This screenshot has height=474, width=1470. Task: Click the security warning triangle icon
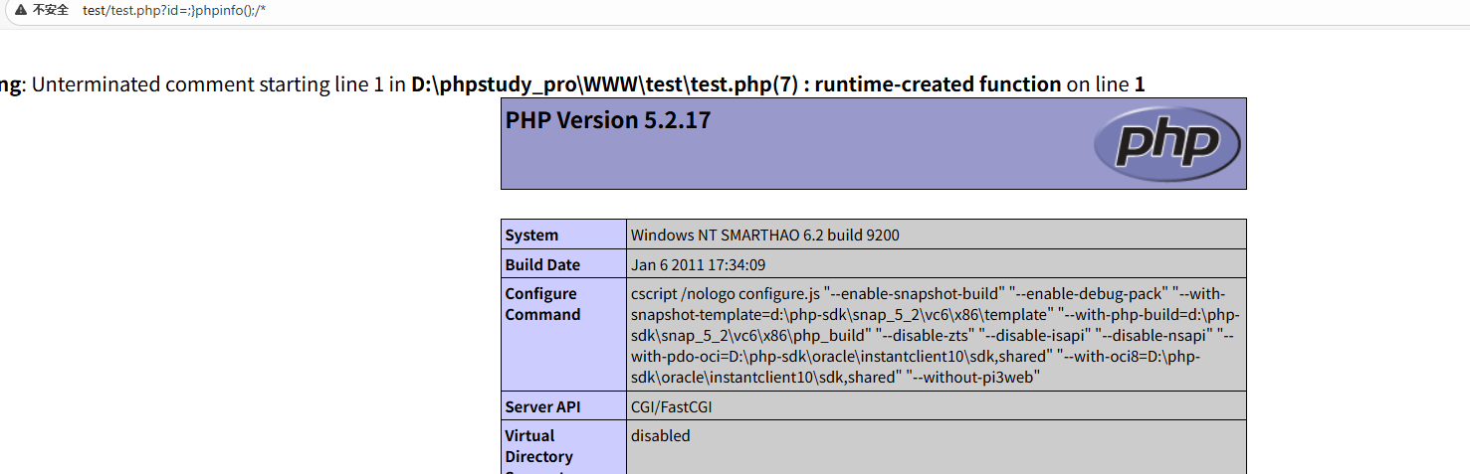[x=20, y=10]
